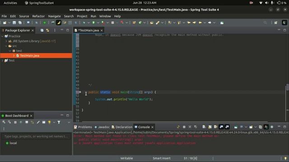
Task: Click the Boot Dashboard lightbulb icon
Action: [x=49, y=122]
